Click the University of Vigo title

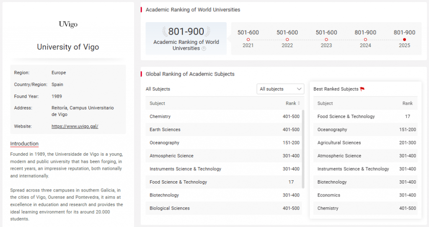(68, 47)
